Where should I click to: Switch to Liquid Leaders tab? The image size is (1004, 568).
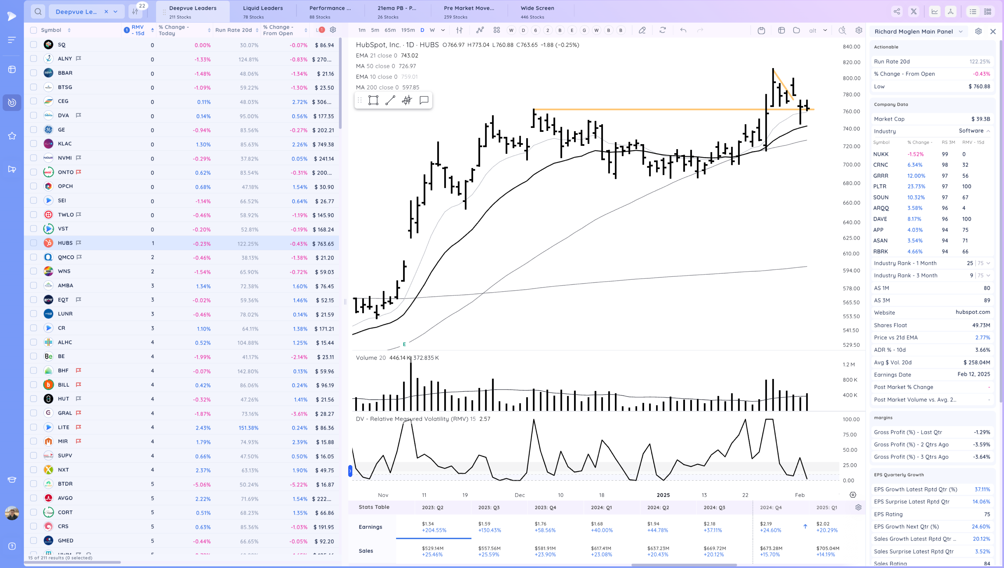[263, 12]
